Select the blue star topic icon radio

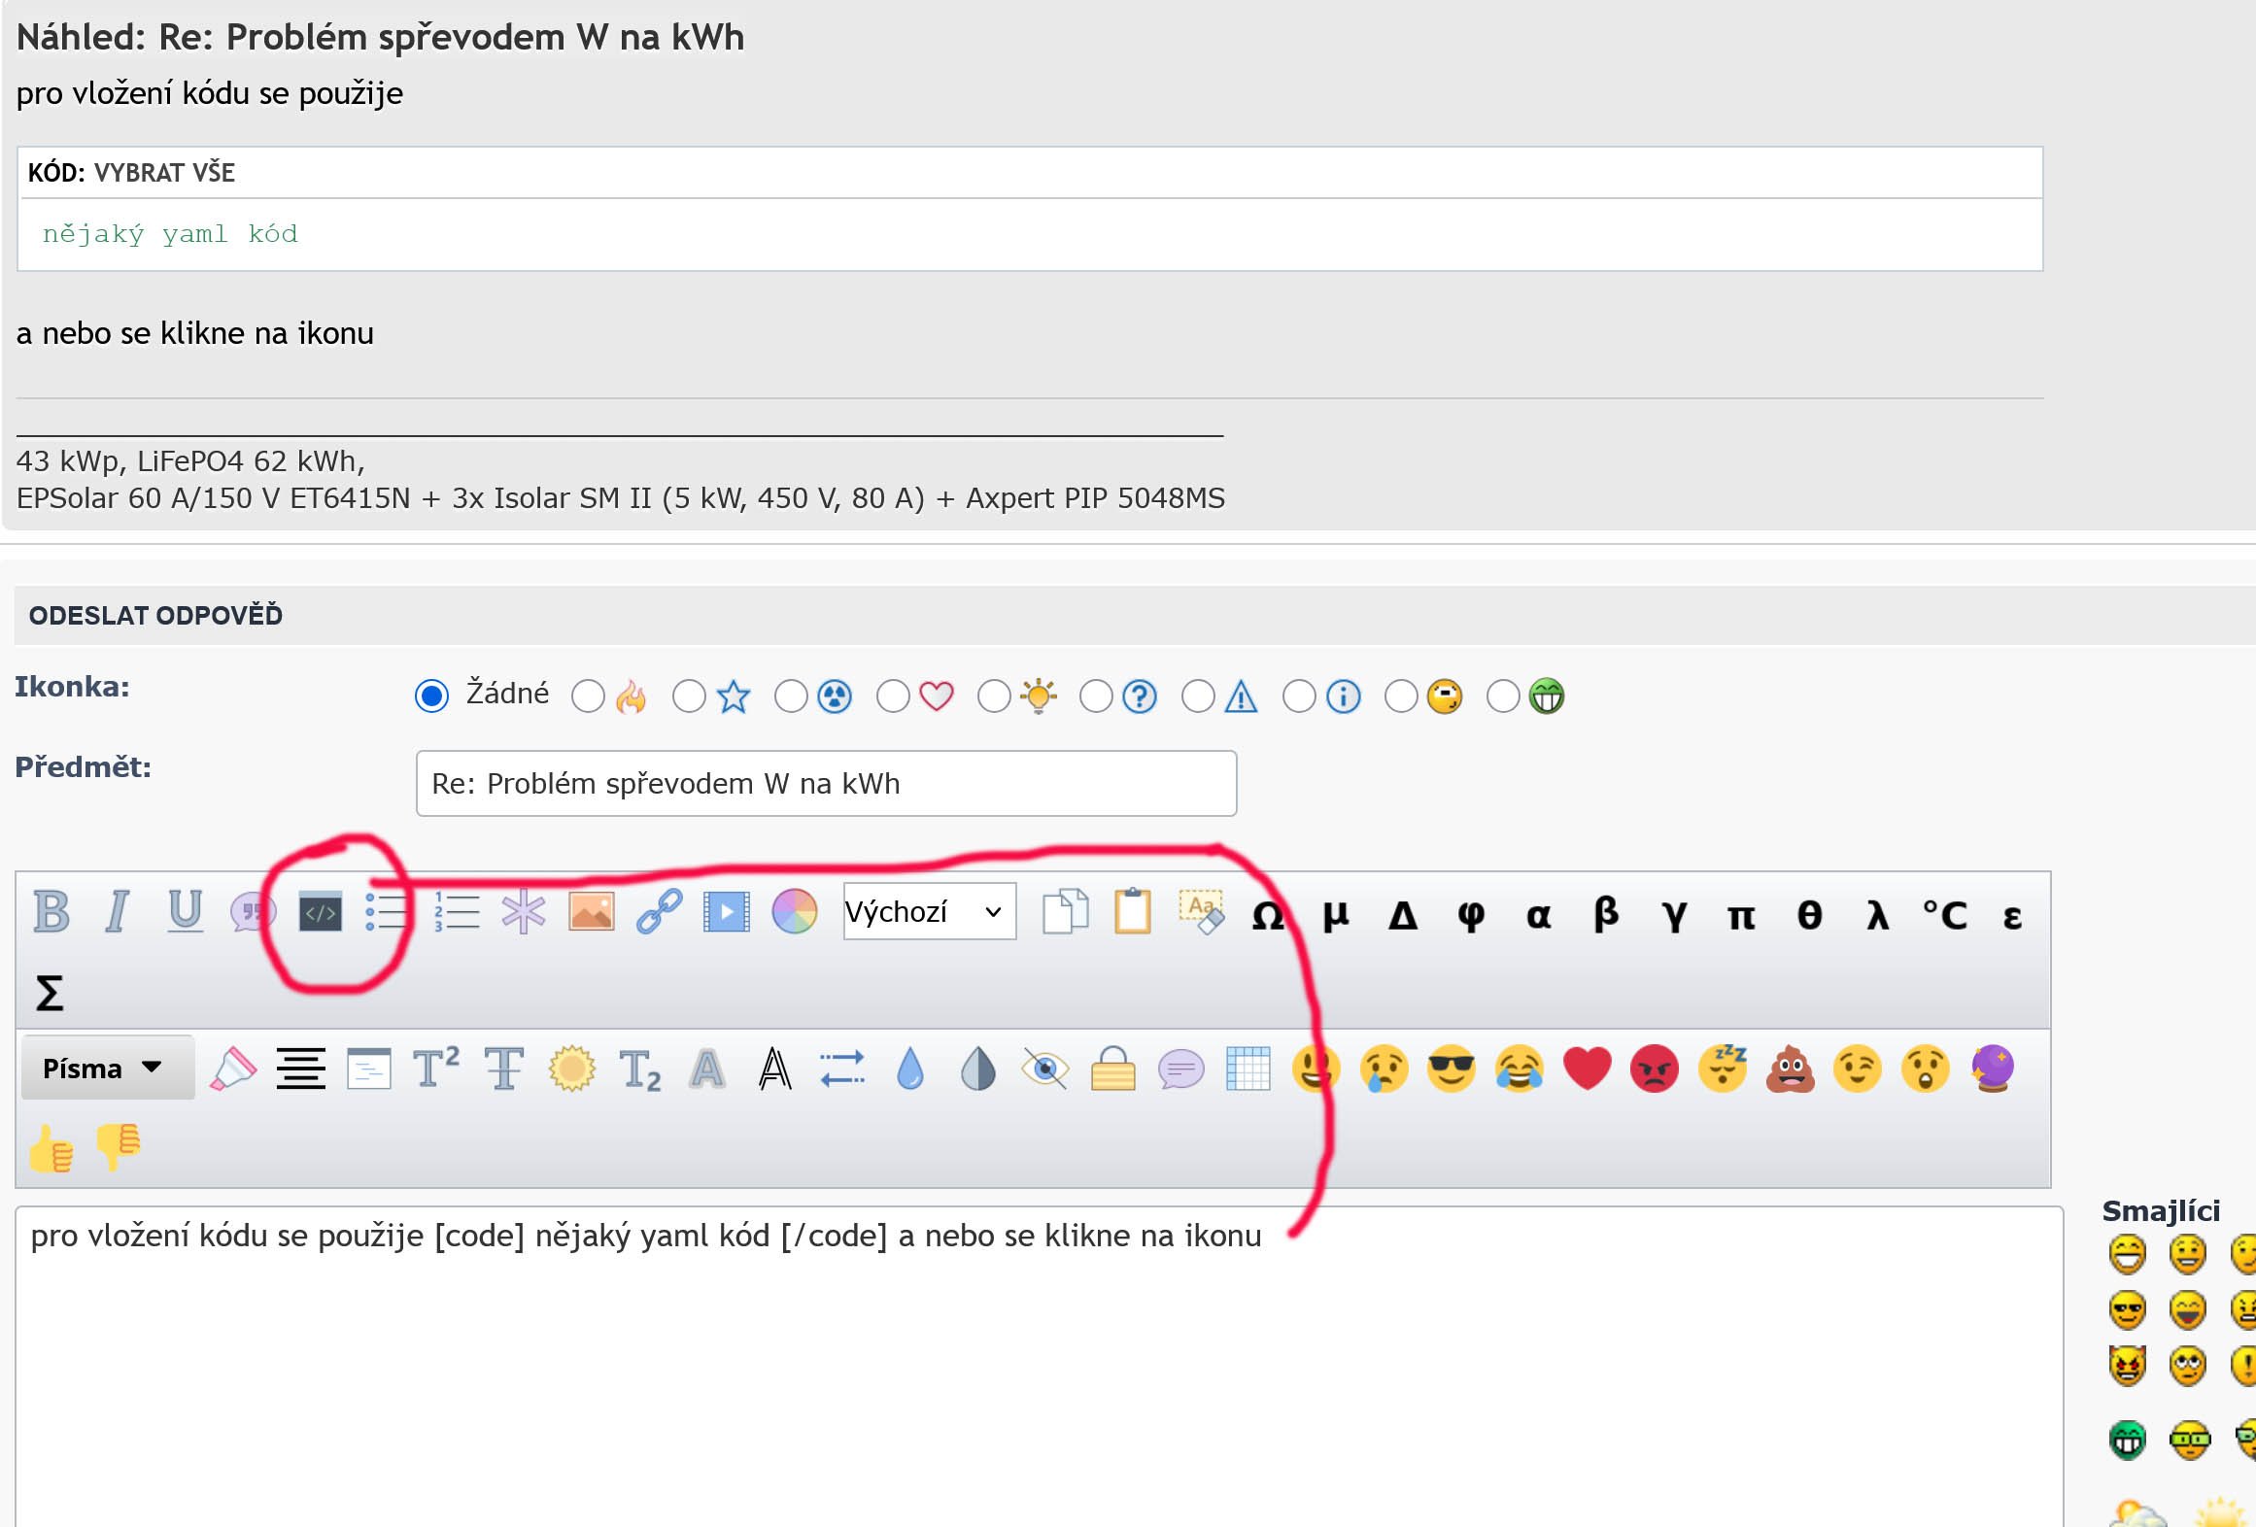pyautogui.click(x=689, y=696)
